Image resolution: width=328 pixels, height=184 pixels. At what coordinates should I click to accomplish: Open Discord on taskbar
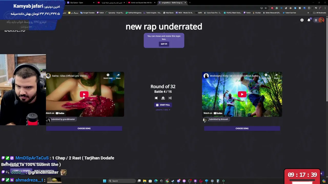tap(178, 181)
